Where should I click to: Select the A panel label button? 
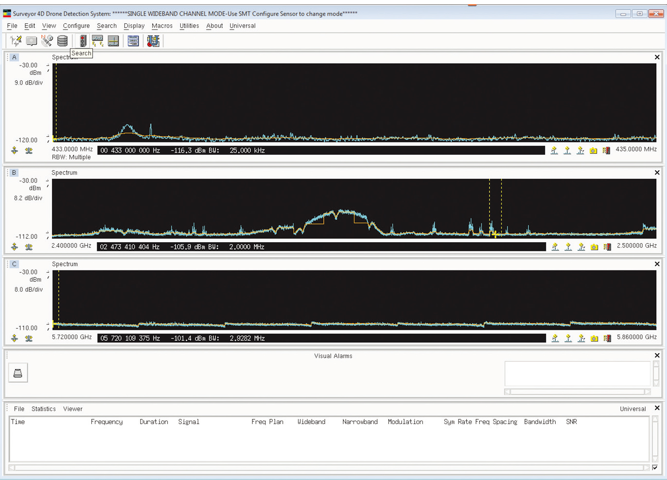point(14,57)
